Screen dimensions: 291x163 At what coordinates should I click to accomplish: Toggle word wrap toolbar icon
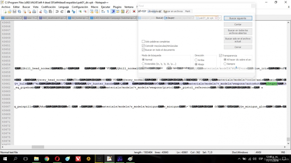[103, 12]
